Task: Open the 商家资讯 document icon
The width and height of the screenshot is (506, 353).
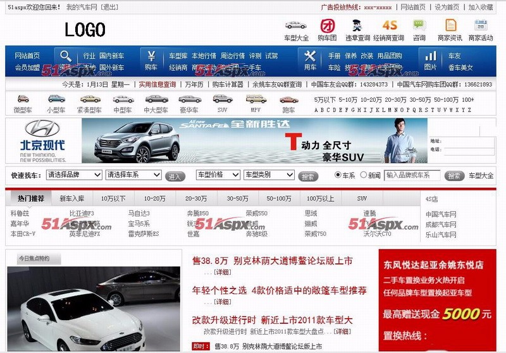Action: 450,25
